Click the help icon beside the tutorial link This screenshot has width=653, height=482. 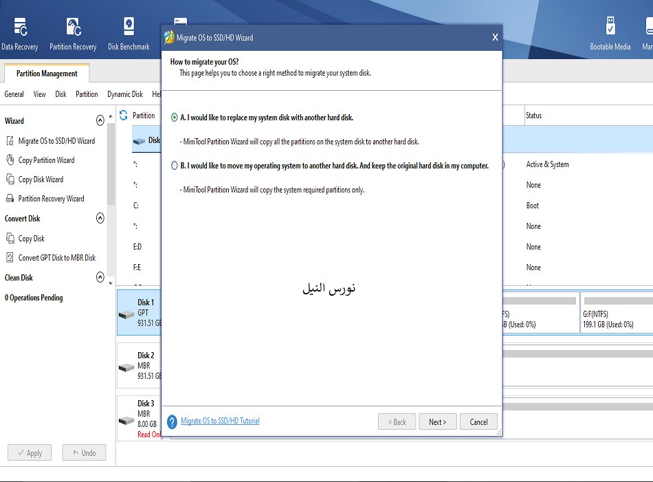[x=172, y=421]
